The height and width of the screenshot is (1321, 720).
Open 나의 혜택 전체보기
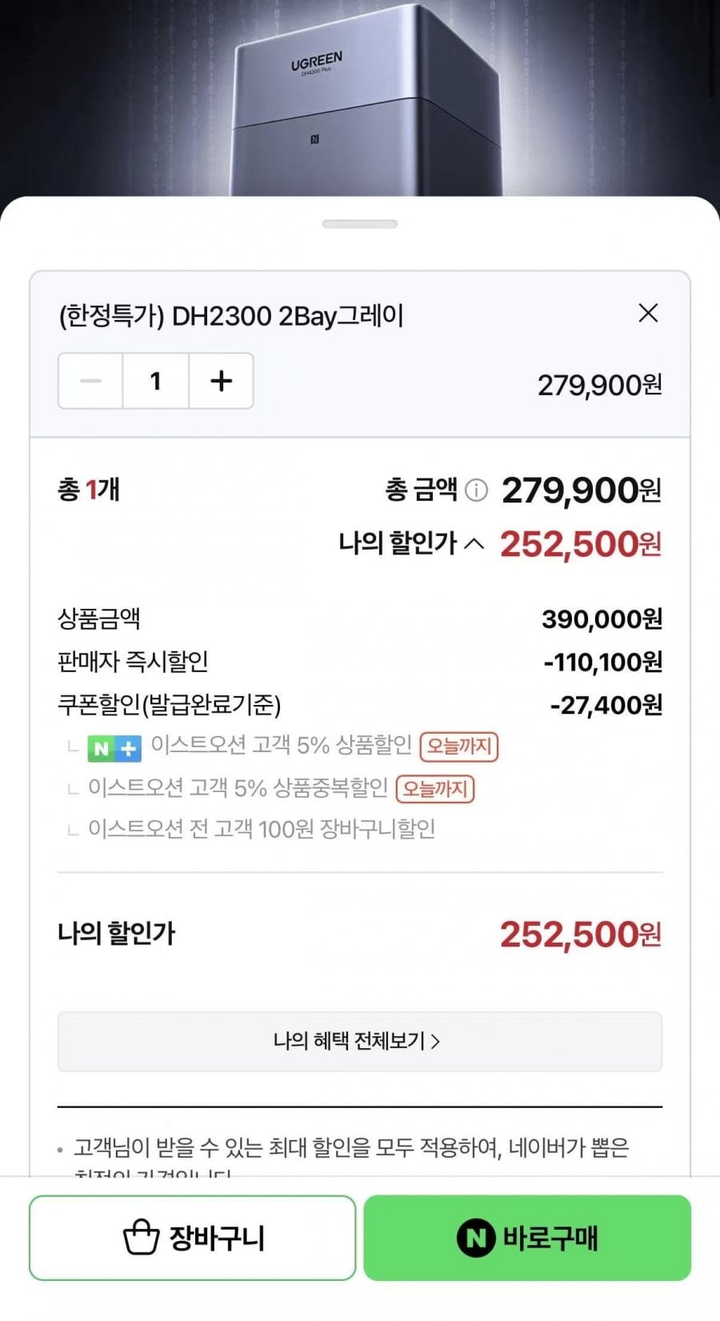(359, 1041)
